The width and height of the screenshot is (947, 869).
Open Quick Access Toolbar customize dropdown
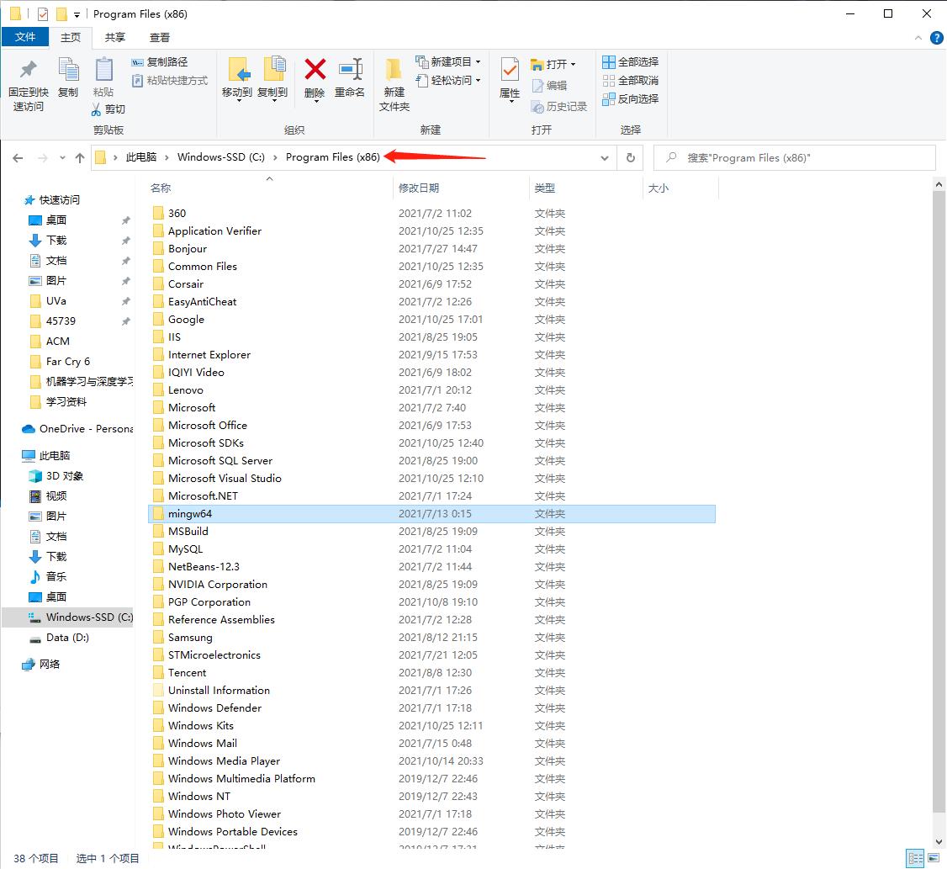point(77,14)
